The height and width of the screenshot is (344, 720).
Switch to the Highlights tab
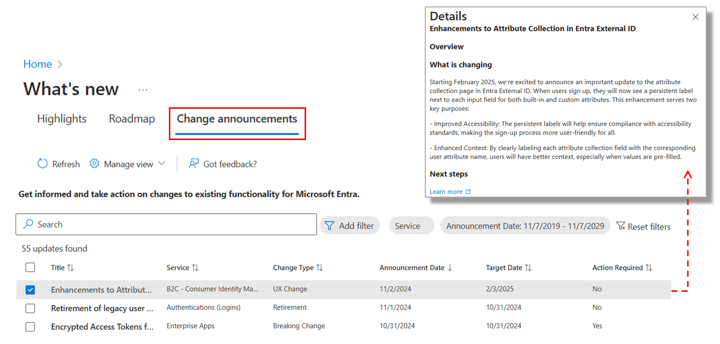click(x=62, y=119)
